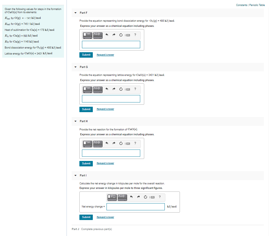Open help for Part F answer box

[135, 35]
